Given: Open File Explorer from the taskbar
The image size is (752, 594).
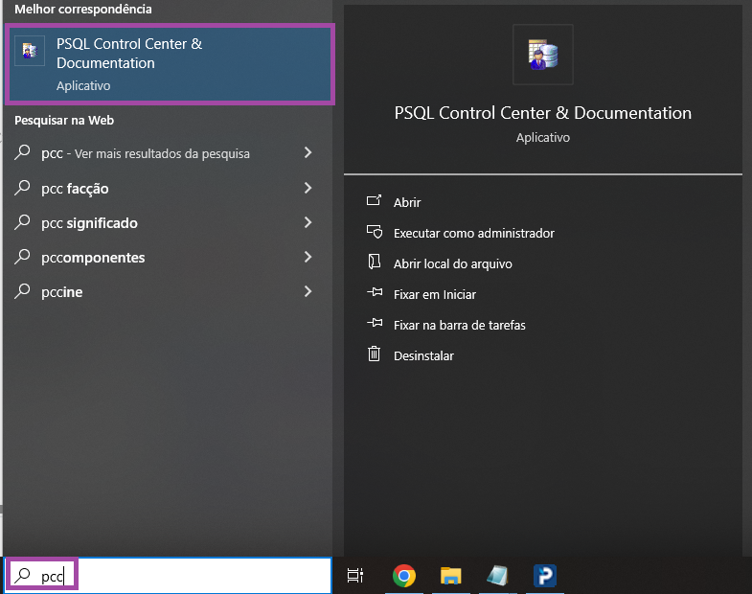Looking at the screenshot, I should click(451, 575).
